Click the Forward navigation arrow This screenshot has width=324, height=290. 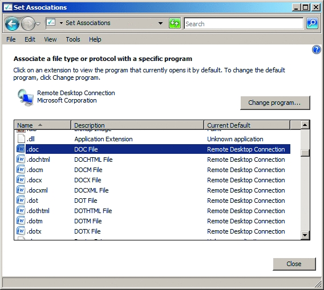[x=28, y=24]
